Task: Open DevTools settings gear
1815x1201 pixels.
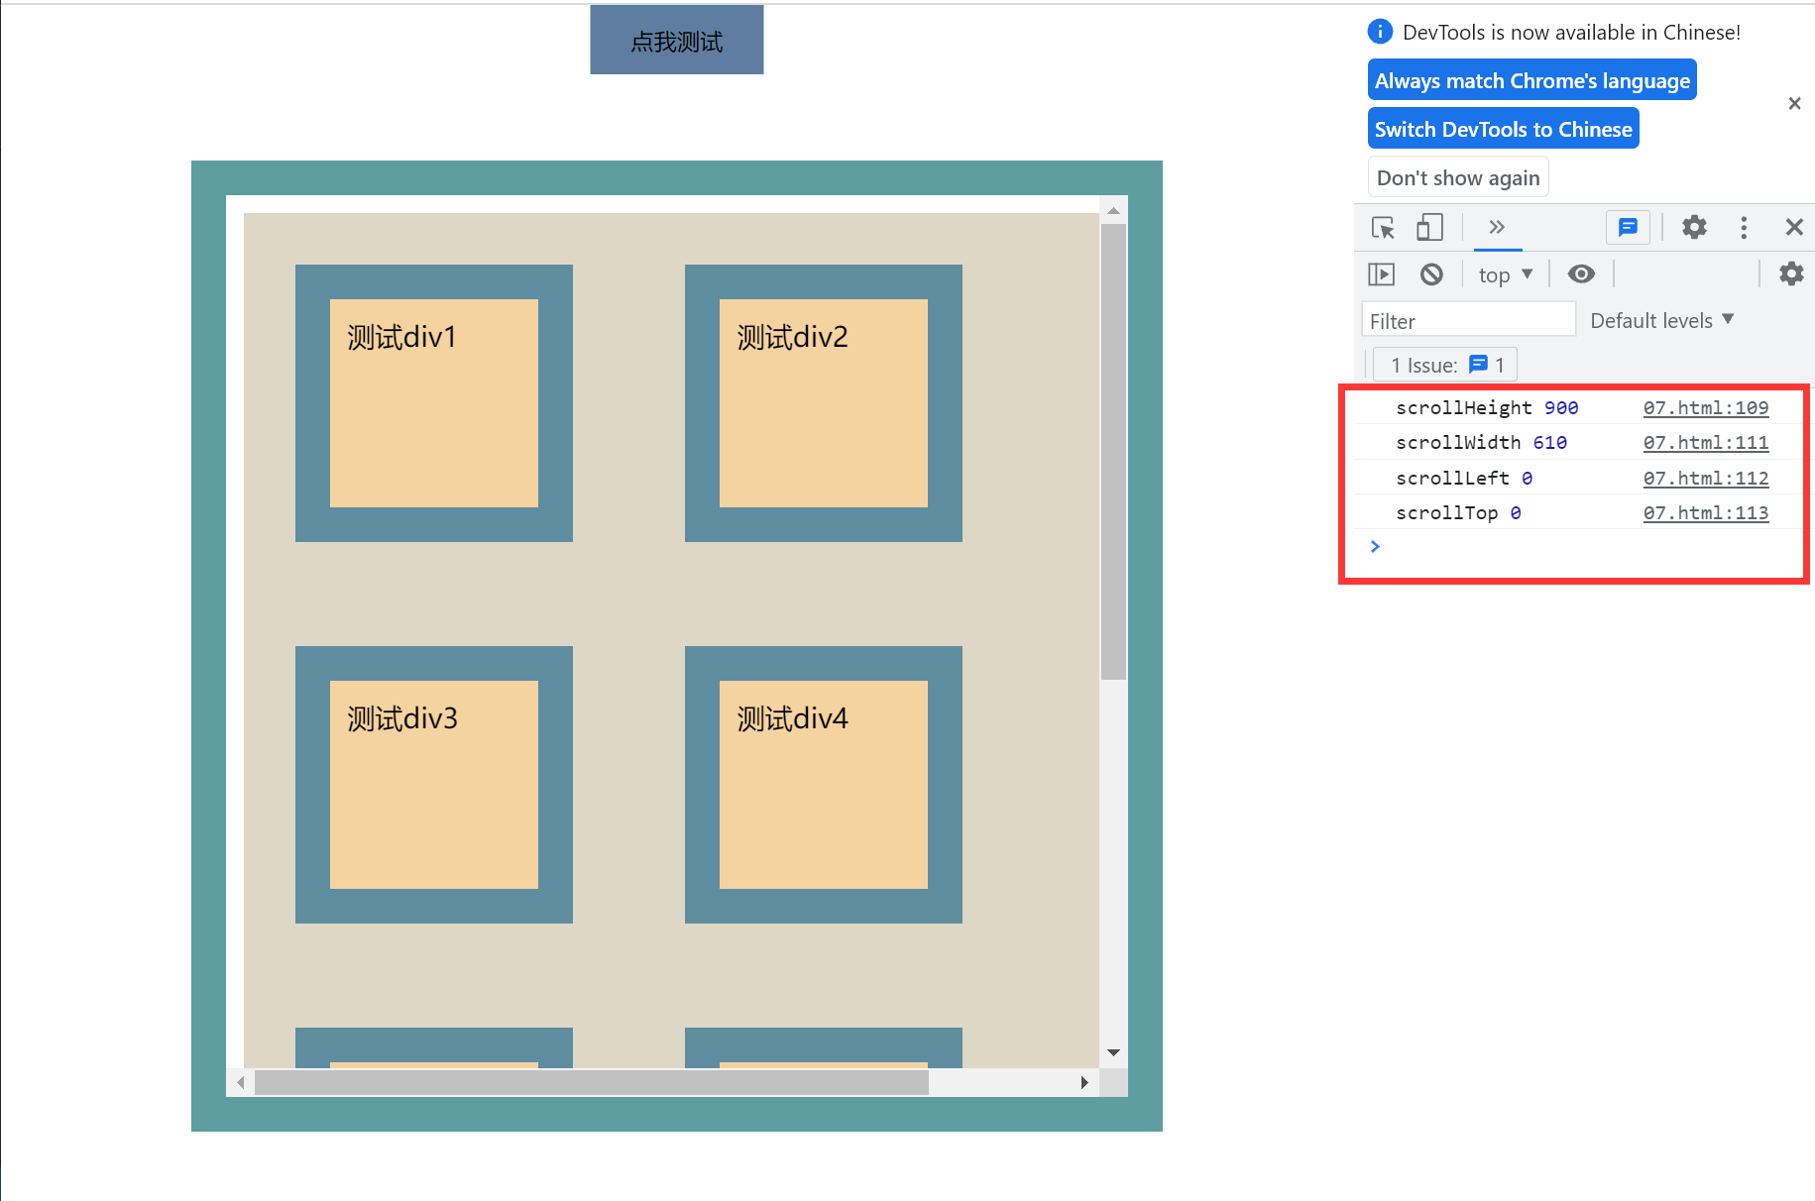Action: 1695,227
